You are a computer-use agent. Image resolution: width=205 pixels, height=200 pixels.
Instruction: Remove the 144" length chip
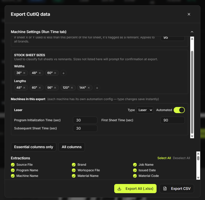[89, 88]
